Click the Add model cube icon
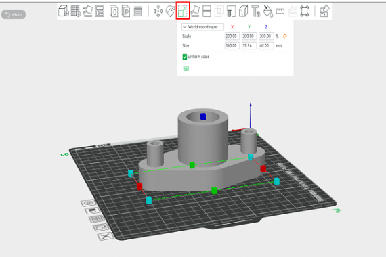Viewport: 386px width, 257px height. 64,11
